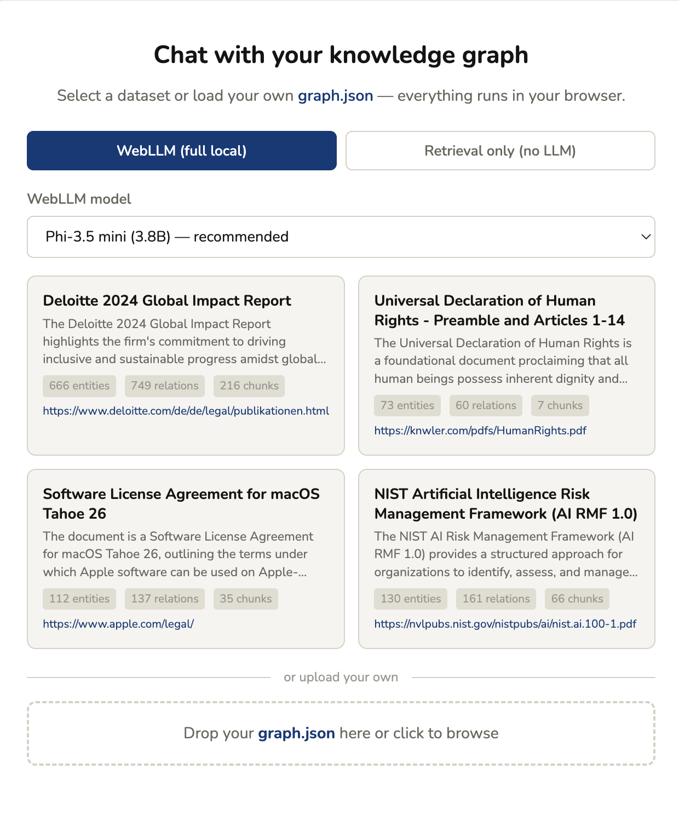Click the dropdown chevron arrow
This screenshot has width=679, height=815.
pos(646,237)
